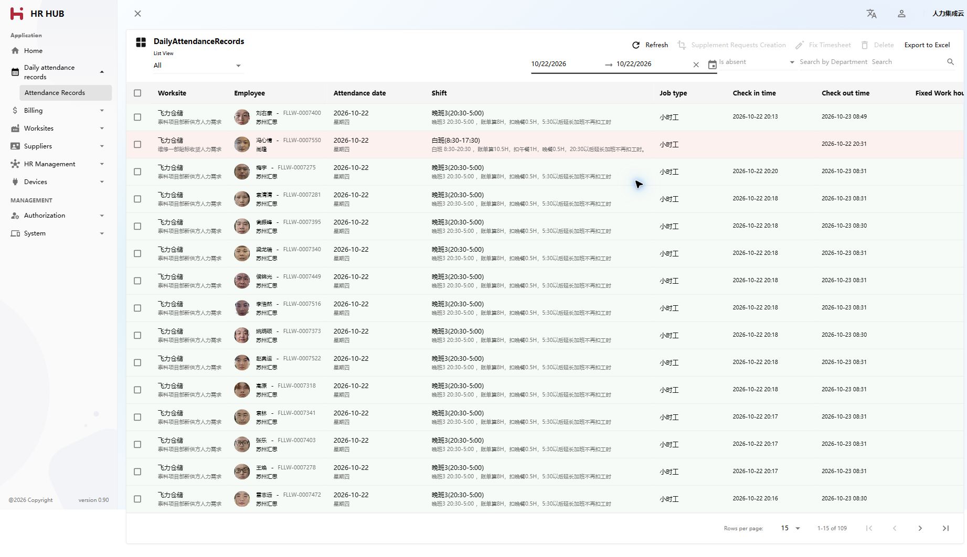
Task: Expand the Suppliers menu arrow
Action: (102, 146)
